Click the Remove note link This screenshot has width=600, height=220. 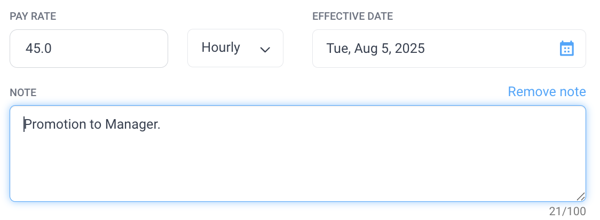pyautogui.click(x=547, y=92)
